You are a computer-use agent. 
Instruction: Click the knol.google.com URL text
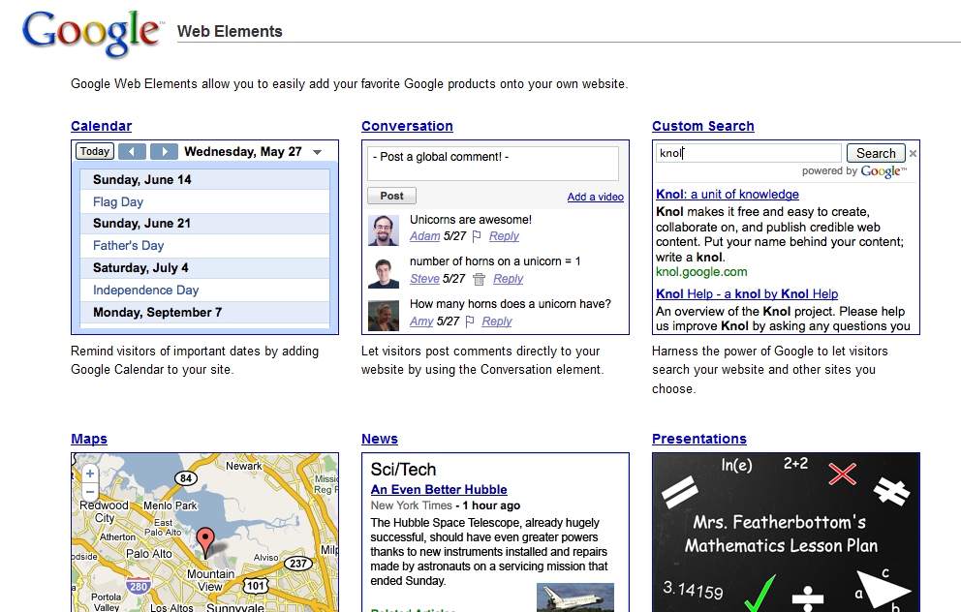[701, 272]
